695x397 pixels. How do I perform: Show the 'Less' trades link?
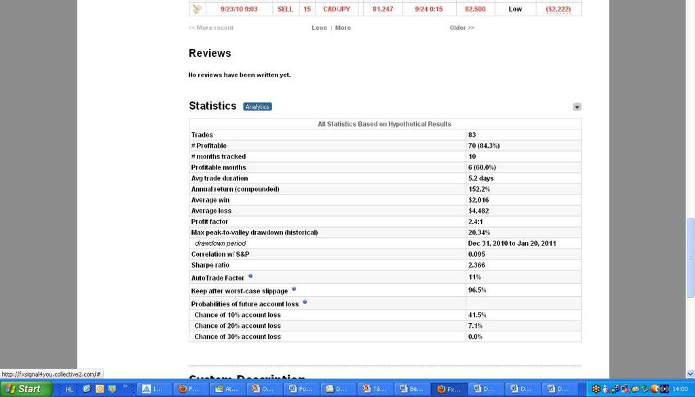(319, 28)
